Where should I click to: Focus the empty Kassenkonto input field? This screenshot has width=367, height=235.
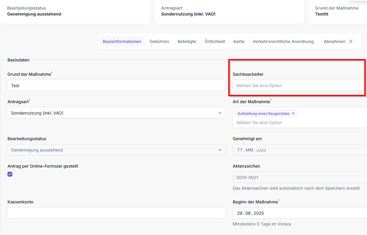[116, 213]
